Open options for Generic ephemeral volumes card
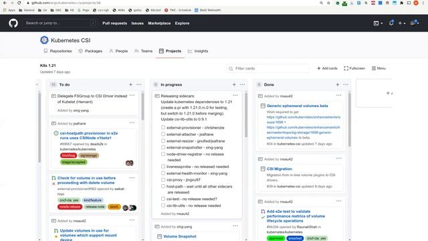The height and width of the screenshot is (241, 428). [339, 95]
